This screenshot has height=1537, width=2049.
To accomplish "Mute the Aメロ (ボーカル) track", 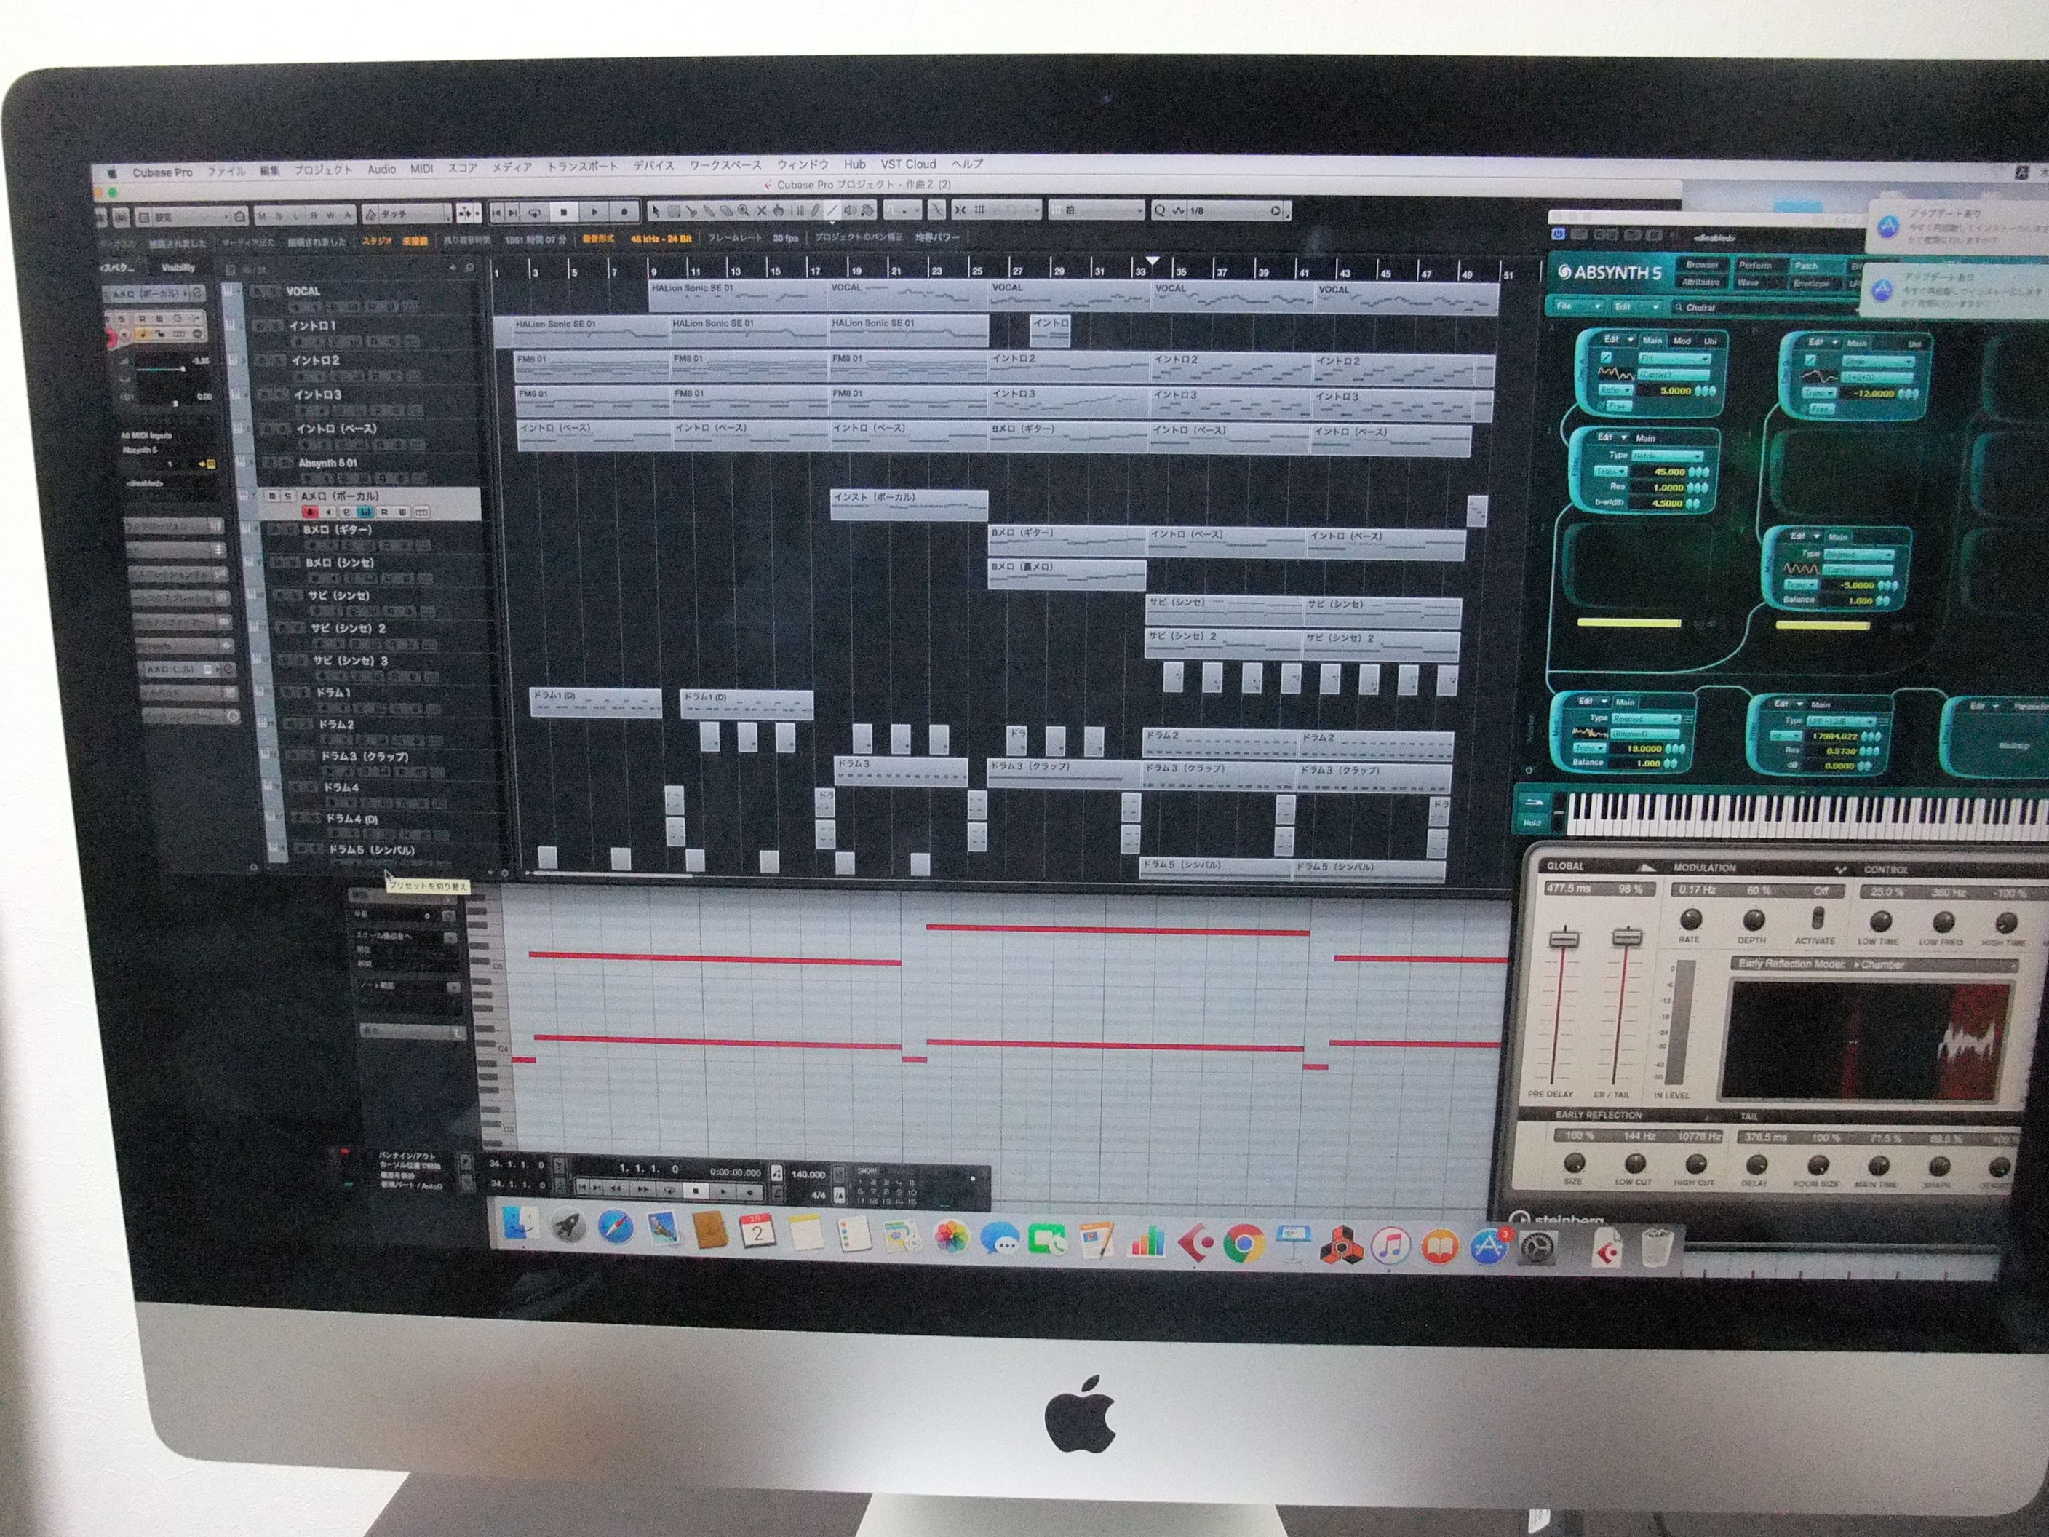I will [272, 498].
